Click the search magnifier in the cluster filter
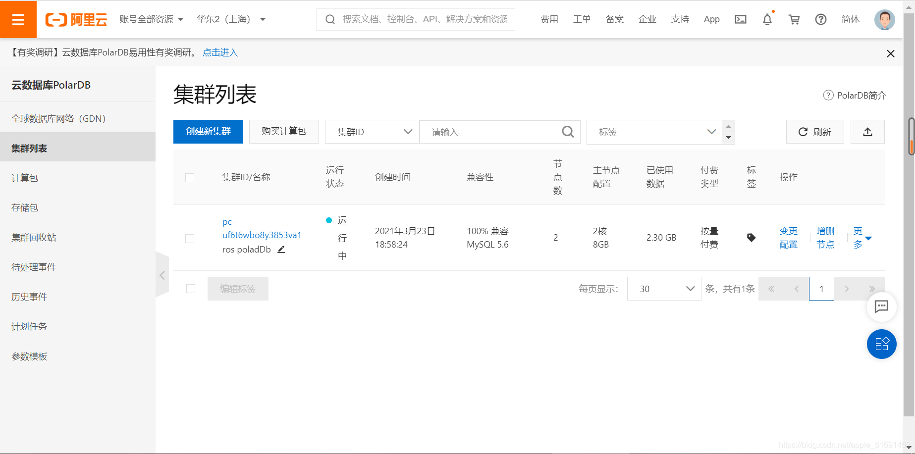The height and width of the screenshot is (454, 915). [568, 132]
